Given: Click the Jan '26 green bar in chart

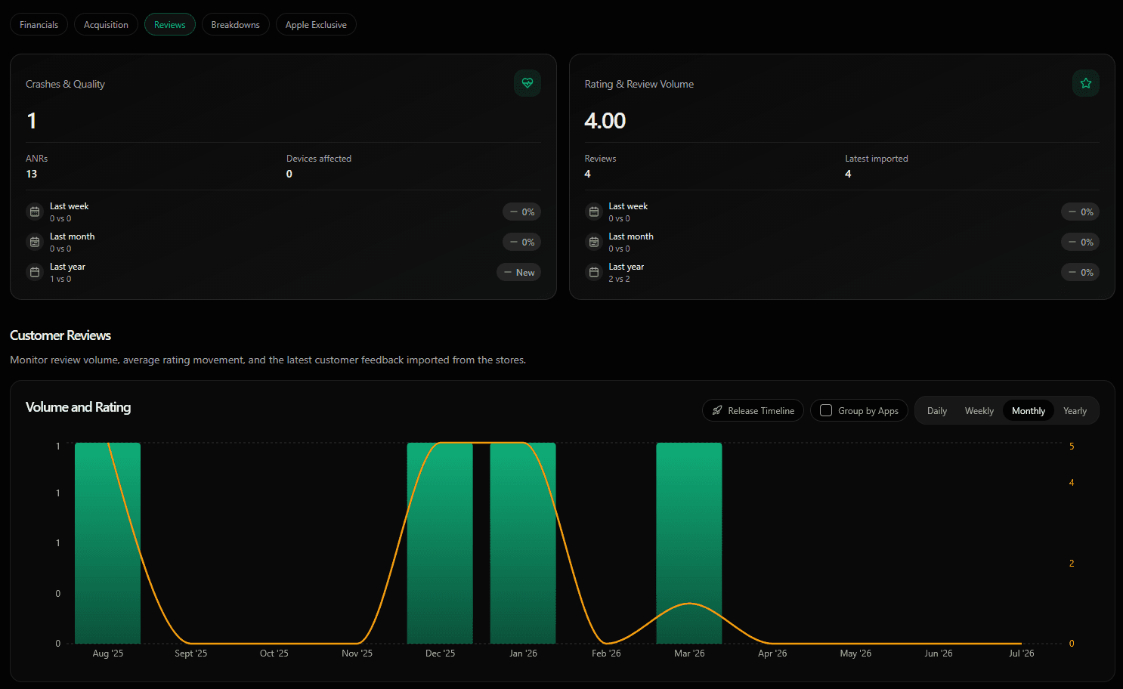Looking at the screenshot, I should point(523,543).
